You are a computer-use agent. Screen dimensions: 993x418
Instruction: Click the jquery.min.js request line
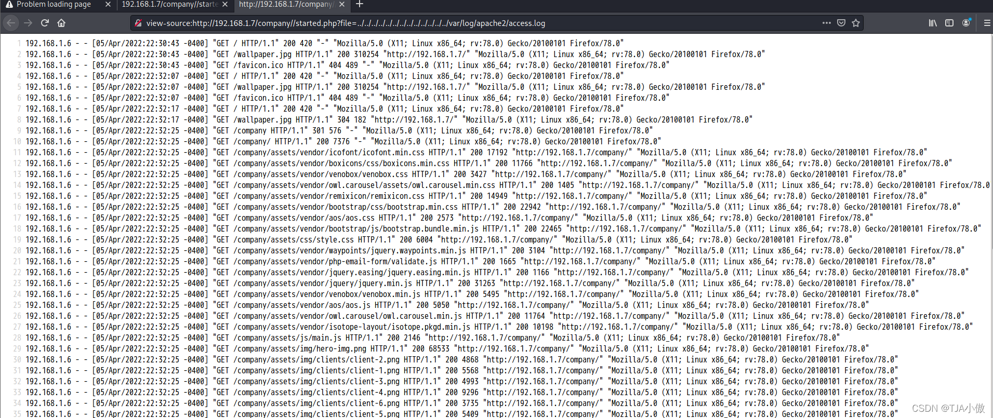(x=470, y=283)
